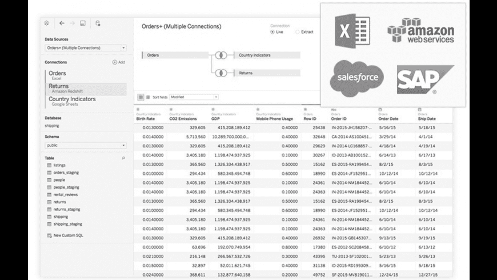497x280 pixels.
Task: Go back with the left arrow
Action: coord(62,23)
